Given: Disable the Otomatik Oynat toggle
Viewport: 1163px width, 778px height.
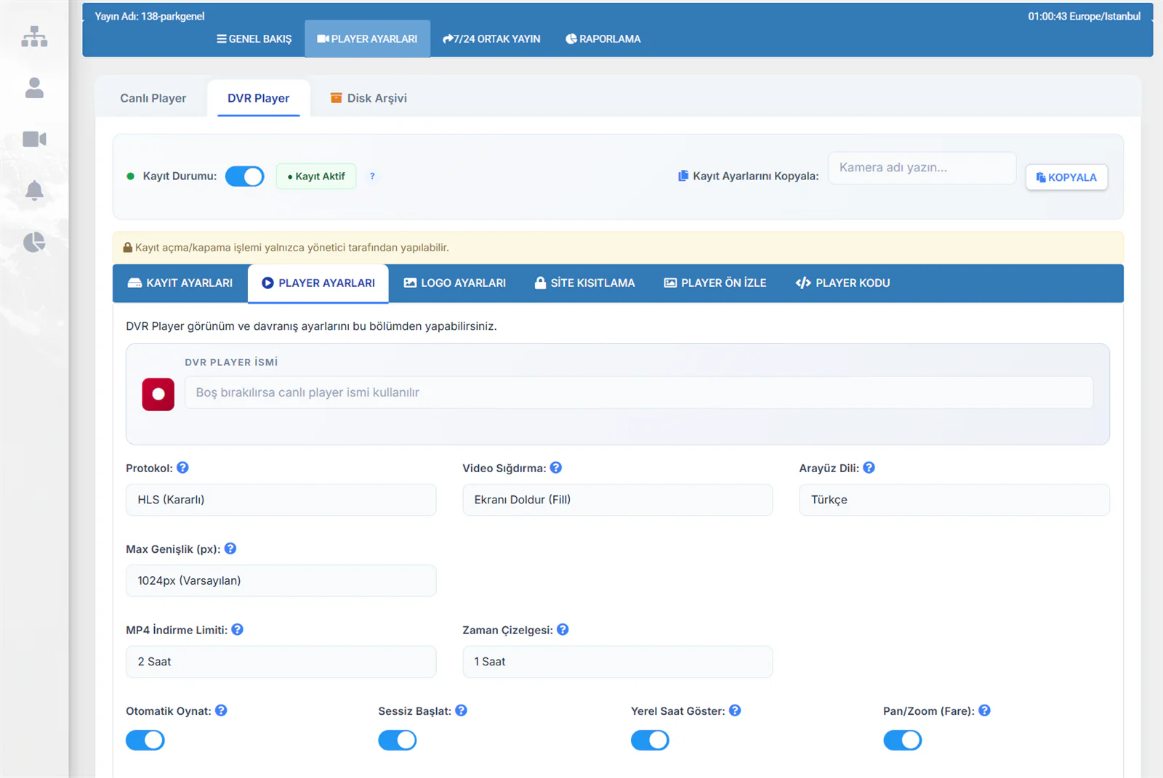Looking at the screenshot, I should click(x=145, y=740).
